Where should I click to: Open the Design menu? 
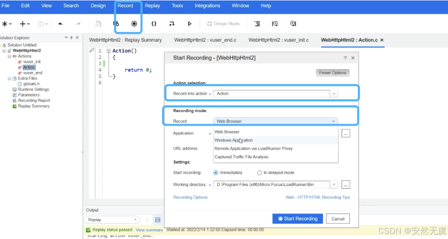coord(98,6)
